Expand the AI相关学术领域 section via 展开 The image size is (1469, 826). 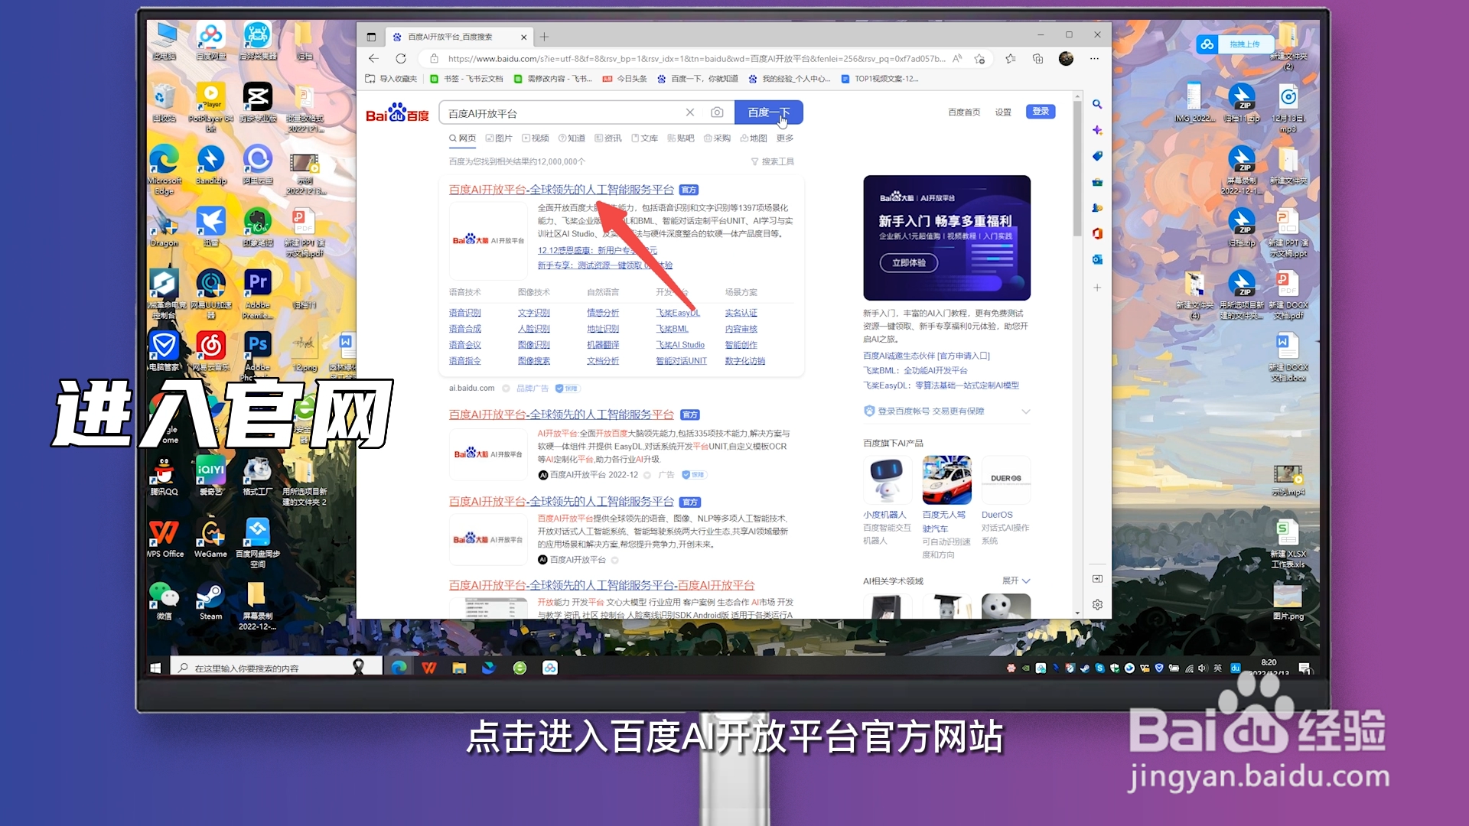coord(1015,580)
